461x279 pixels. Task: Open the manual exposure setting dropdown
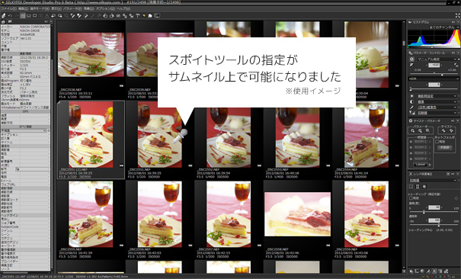tap(437, 59)
